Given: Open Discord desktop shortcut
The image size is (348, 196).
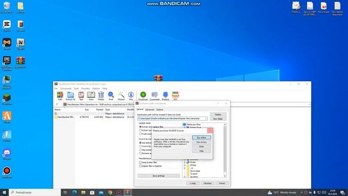Looking at the screenshot, I should coord(7,154).
